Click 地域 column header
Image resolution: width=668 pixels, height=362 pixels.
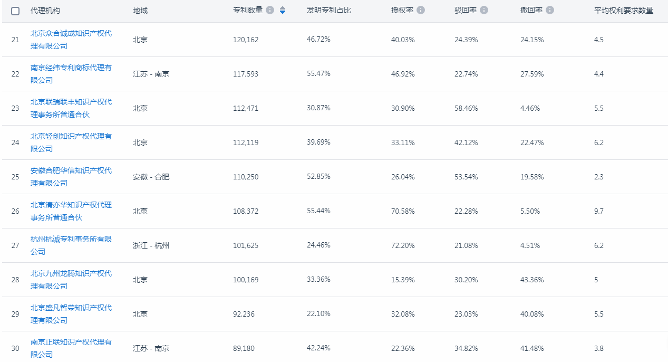point(140,11)
